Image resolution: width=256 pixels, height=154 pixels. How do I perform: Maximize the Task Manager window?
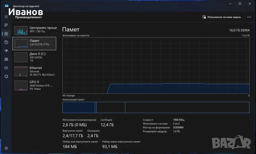(240, 4)
